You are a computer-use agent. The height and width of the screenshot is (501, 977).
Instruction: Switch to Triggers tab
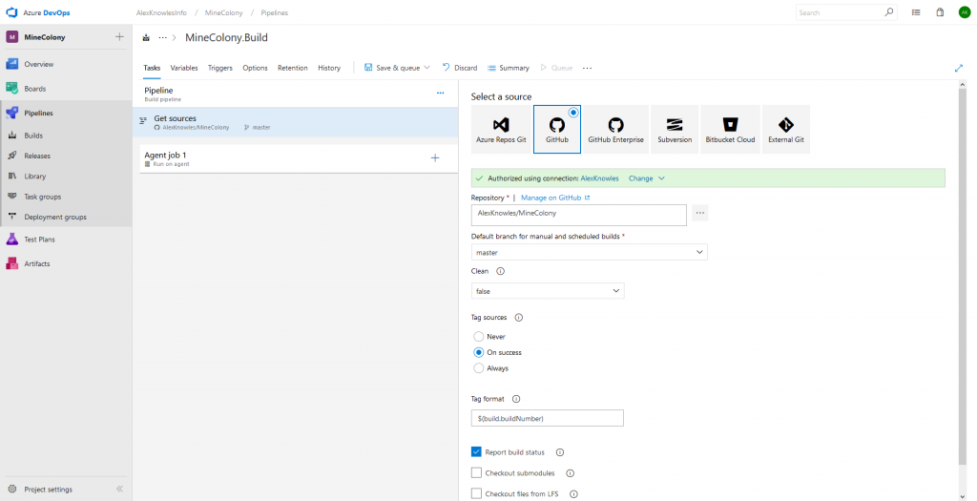click(x=220, y=68)
